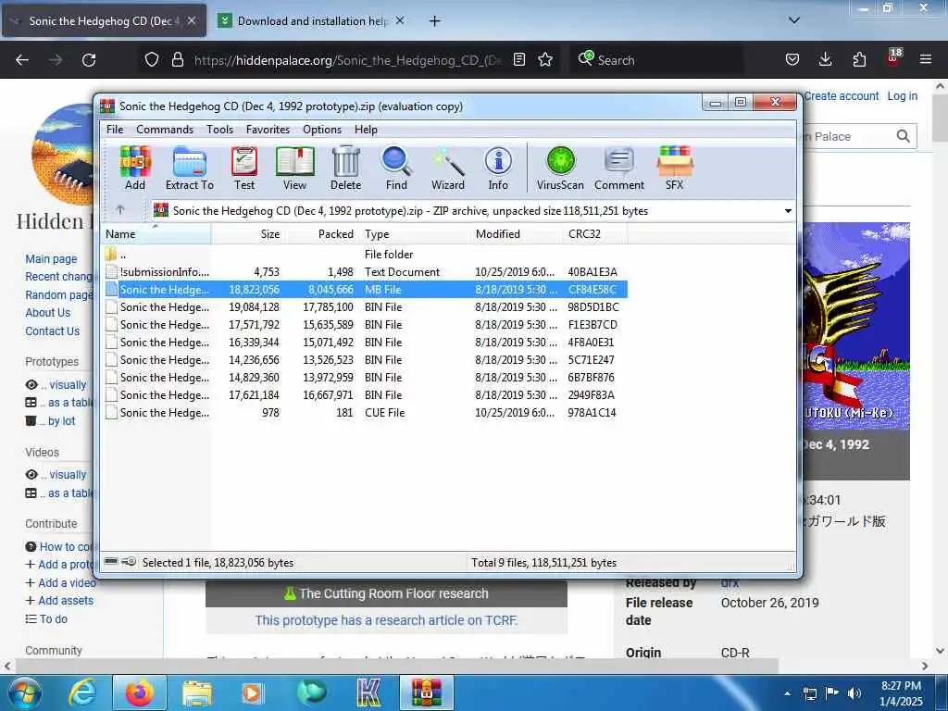Sort file list by Name column
This screenshot has height=711, width=948.
156,234
